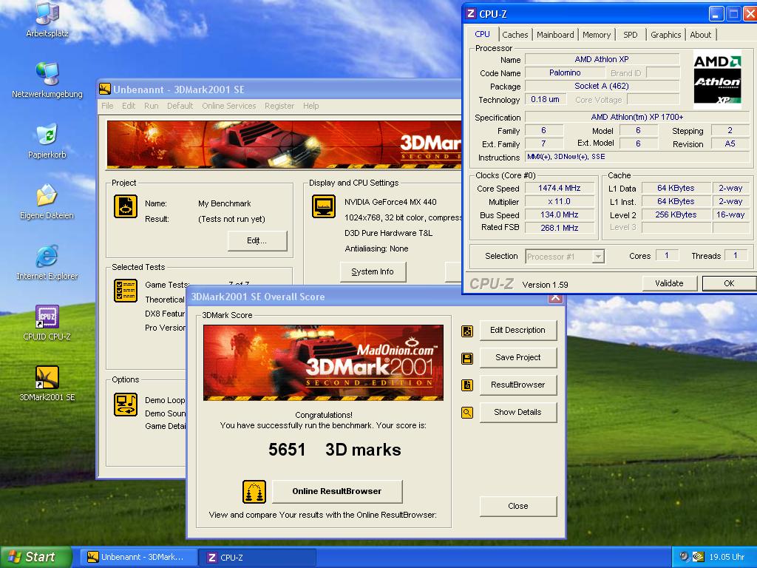Click the Online ResultBrowser podium icon

tap(254, 492)
